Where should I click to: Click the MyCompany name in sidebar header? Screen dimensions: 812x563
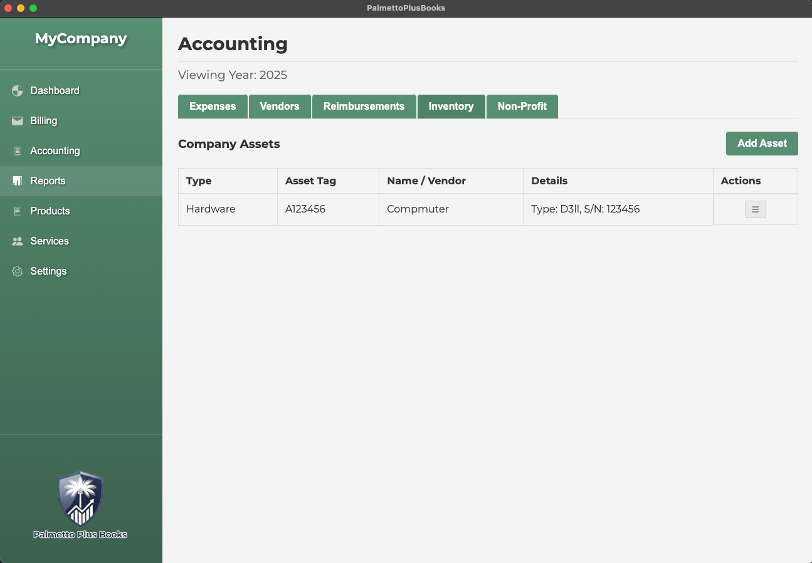tap(81, 39)
